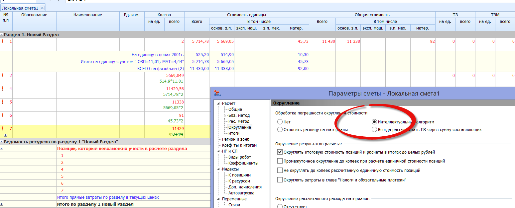Viewport: 515px width, 208px height.
Task: Click the Обоснование column header
Action: (34, 15)
